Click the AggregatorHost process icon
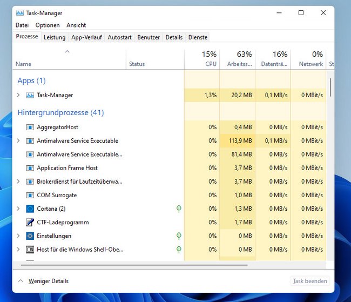Viewport: 351px width, 302px height. pyautogui.click(x=30, y=127)
